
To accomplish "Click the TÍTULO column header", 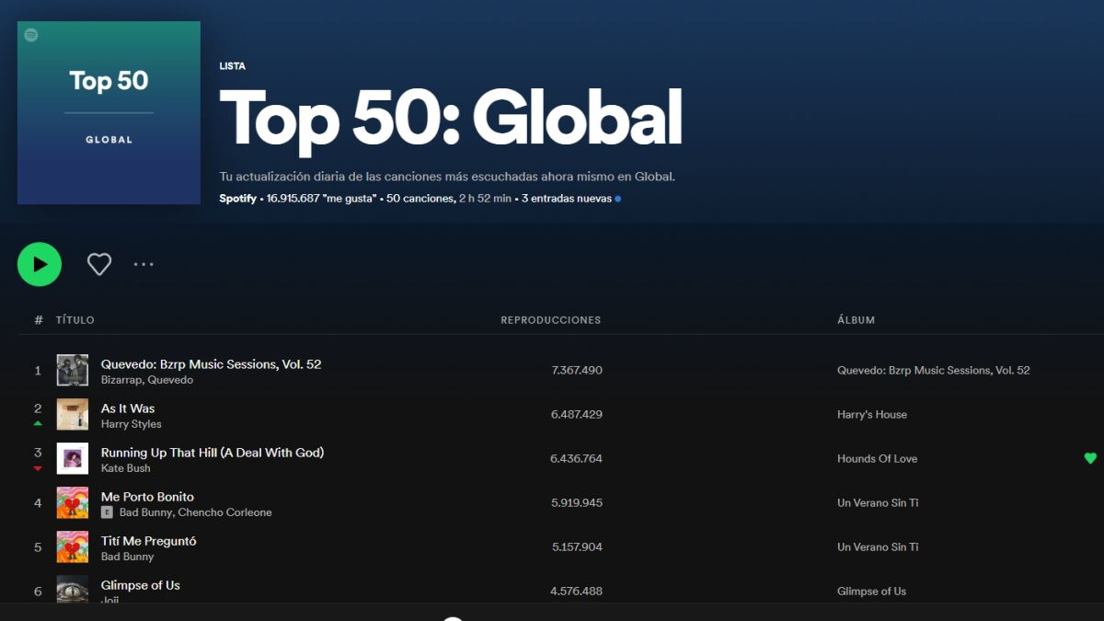I will coord(75,320).
